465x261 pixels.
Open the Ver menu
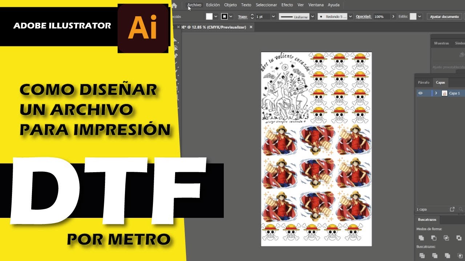pyautogui.click(x=300, y=5)
